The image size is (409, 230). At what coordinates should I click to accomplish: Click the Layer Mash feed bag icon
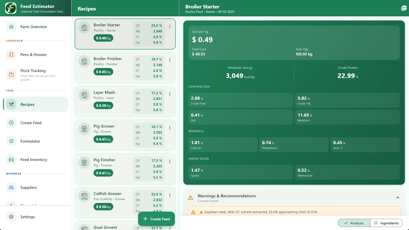tap(84, 95)
